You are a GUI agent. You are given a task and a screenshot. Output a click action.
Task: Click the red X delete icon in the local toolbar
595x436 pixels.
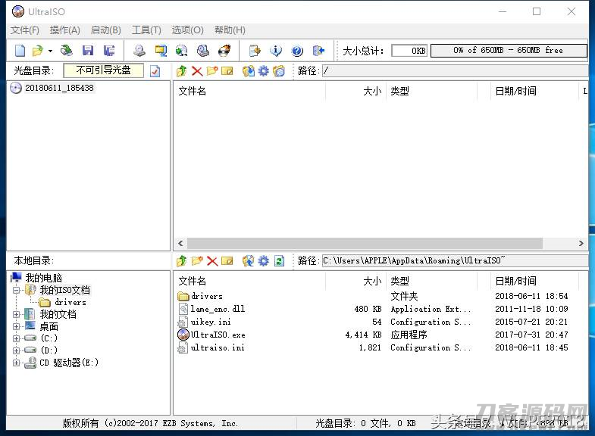pyautogui.click(x=212, y=260)
